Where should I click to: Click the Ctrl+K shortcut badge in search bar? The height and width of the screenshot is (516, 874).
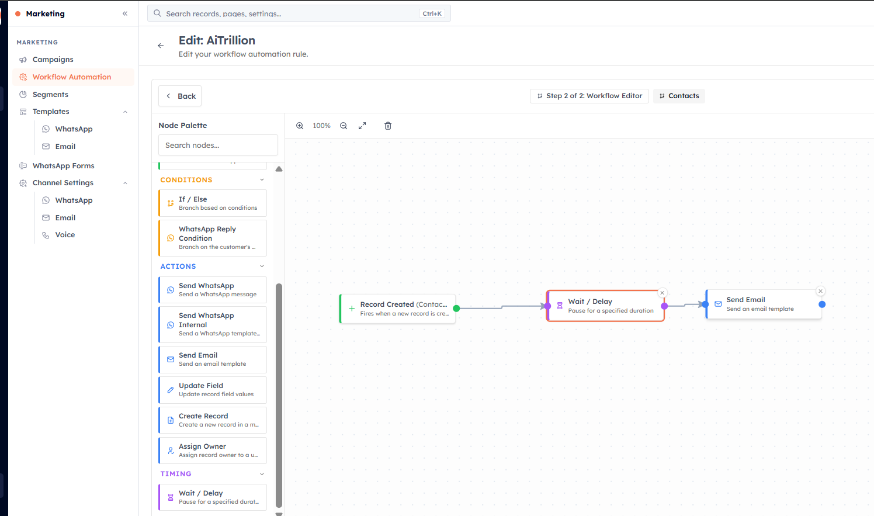pyautogui.click(x=432, y=13)
